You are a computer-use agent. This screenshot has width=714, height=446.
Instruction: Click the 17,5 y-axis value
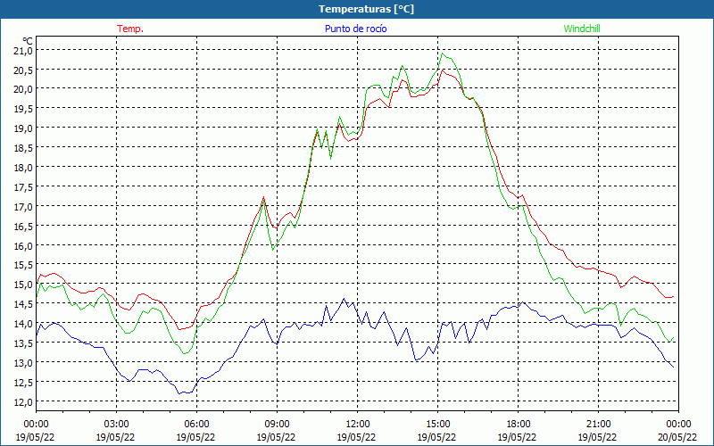(23, 187)
